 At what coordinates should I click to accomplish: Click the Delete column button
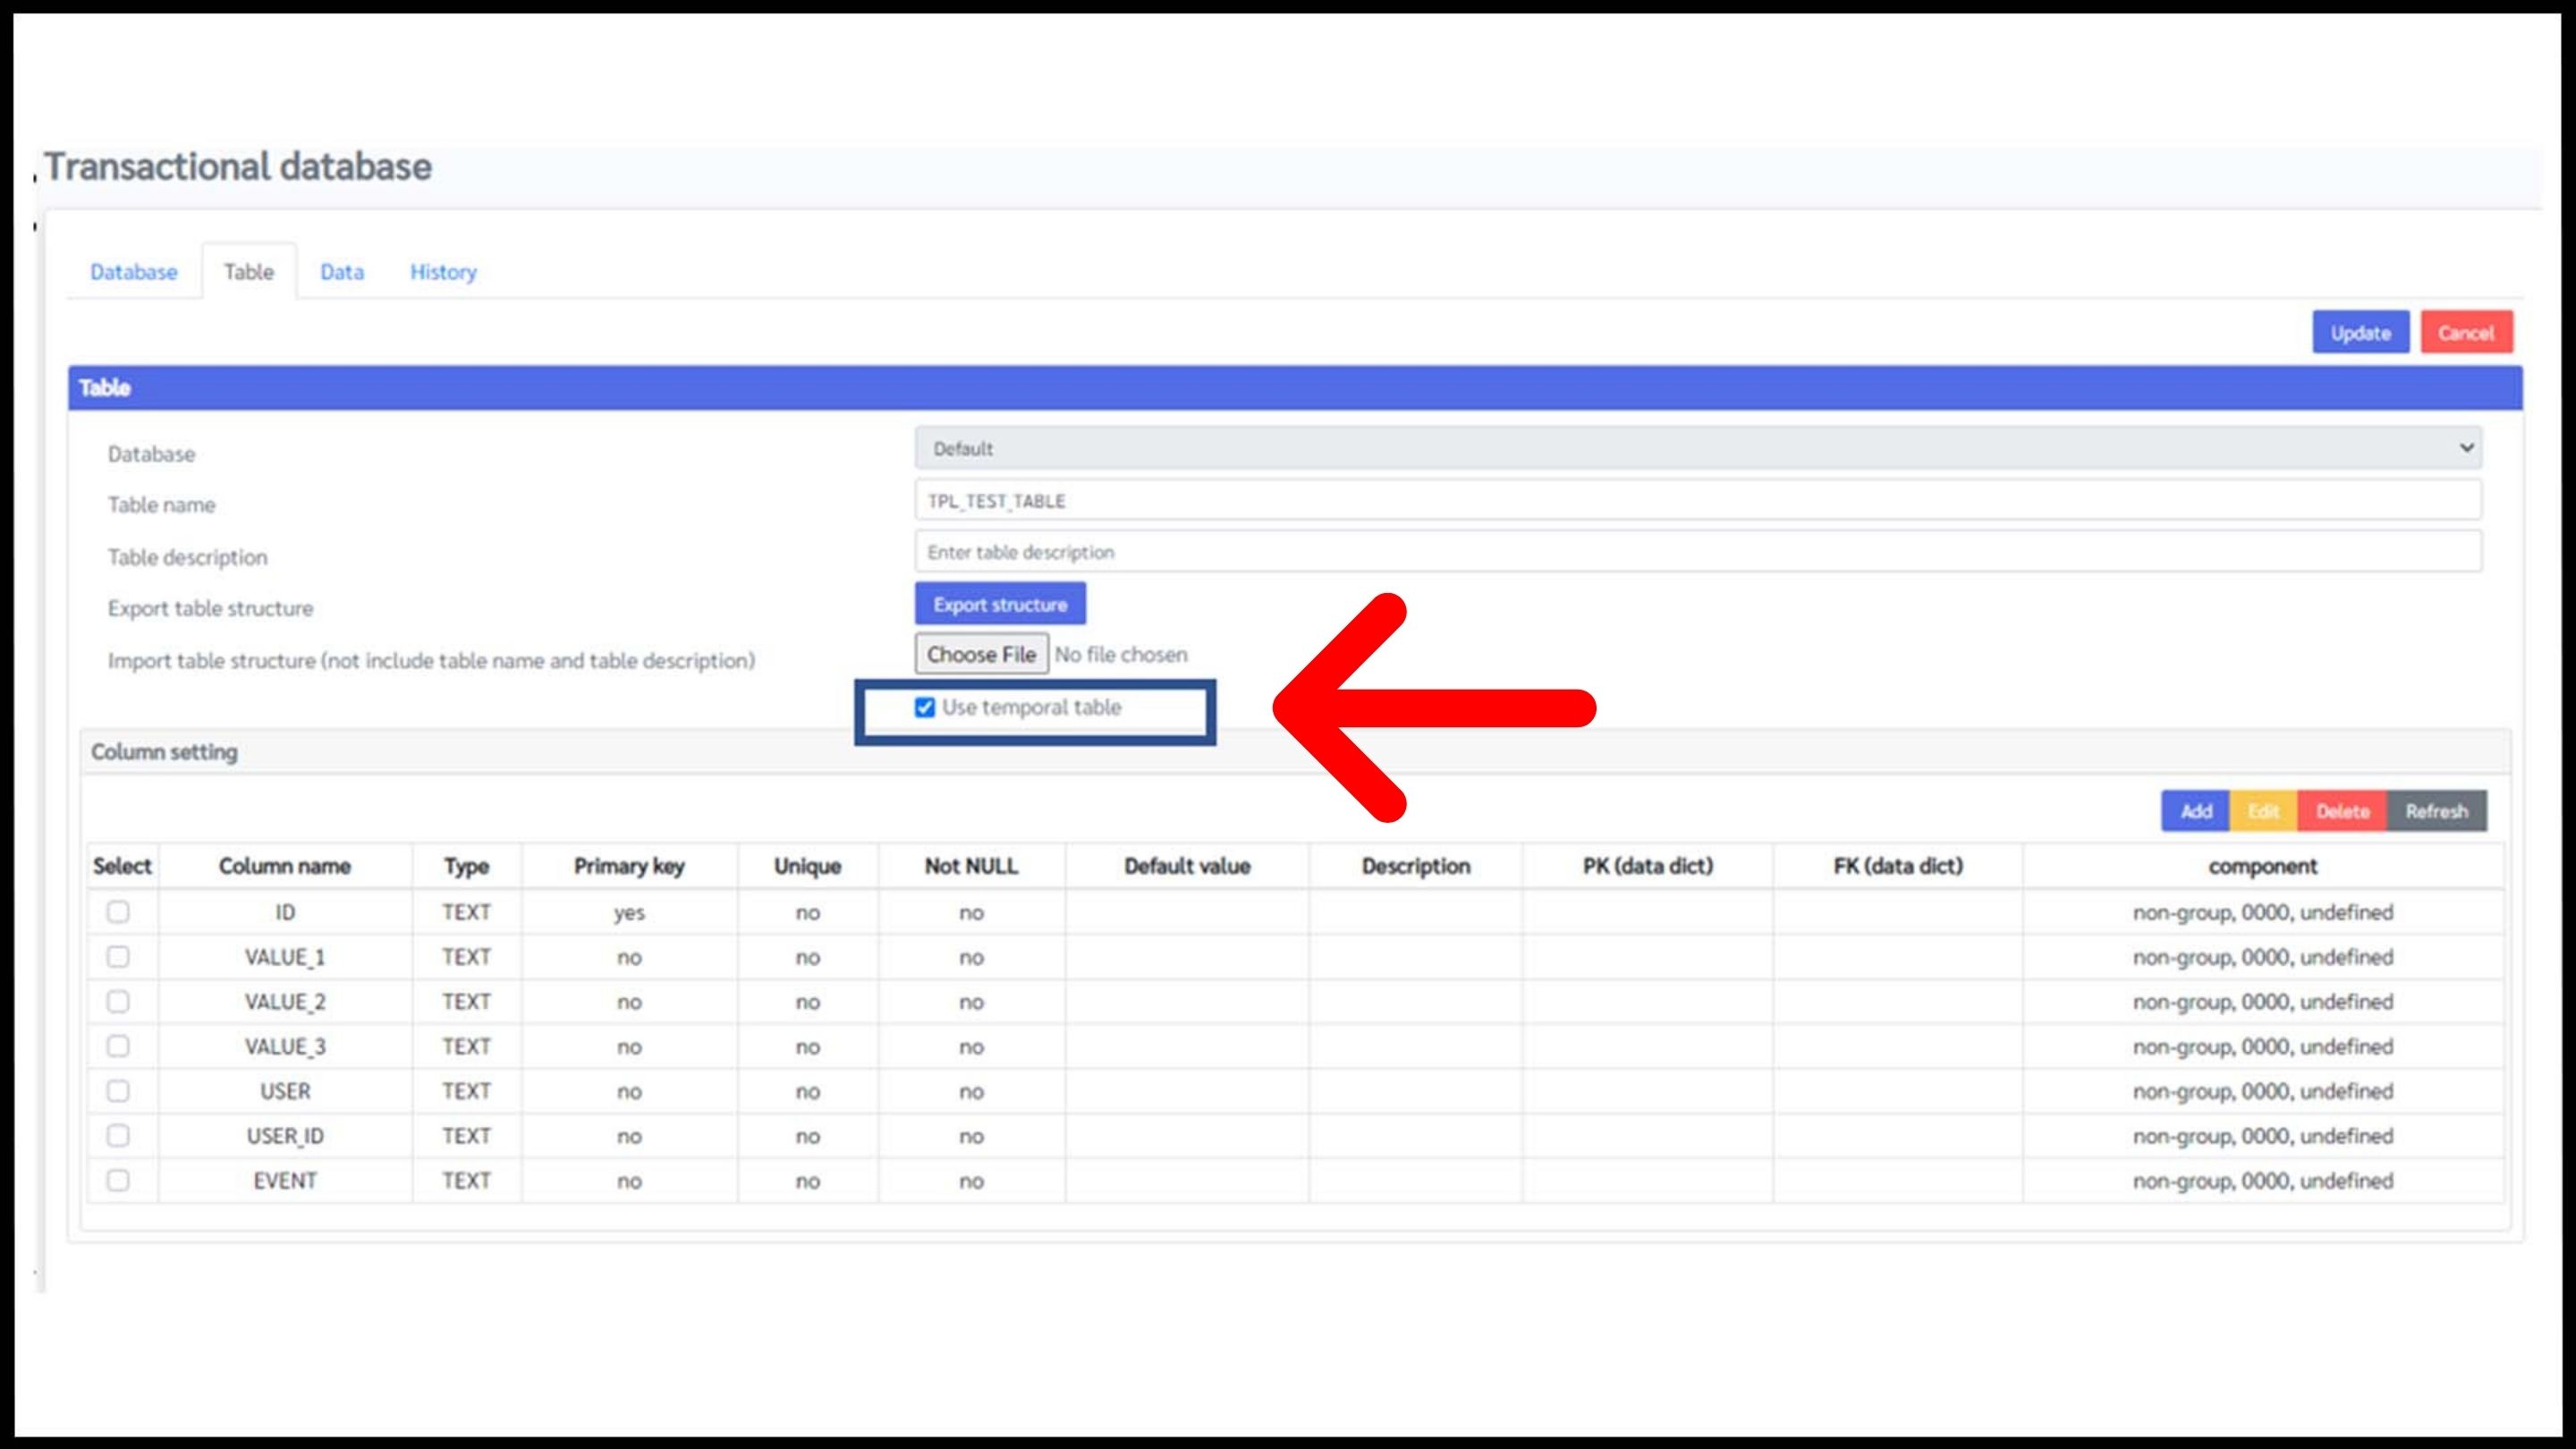click(x=2342, y=811)
